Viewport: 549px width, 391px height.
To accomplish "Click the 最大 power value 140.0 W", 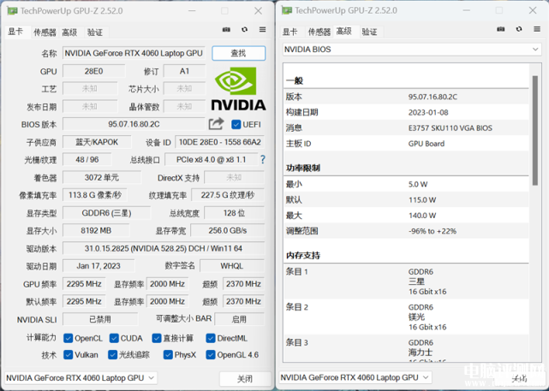I will 422,216.
